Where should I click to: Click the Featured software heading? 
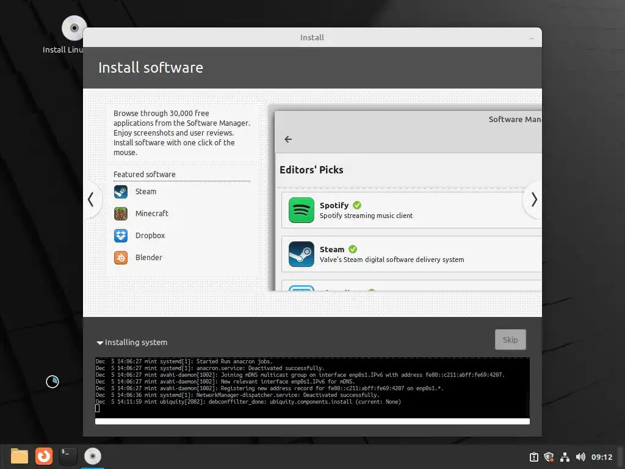tap(144, 174)
